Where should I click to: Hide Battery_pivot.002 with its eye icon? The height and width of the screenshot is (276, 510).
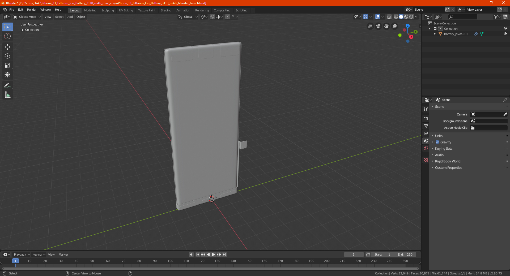(505, 34)
